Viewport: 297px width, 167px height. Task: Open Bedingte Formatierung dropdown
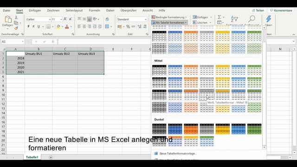pos(169,17)
